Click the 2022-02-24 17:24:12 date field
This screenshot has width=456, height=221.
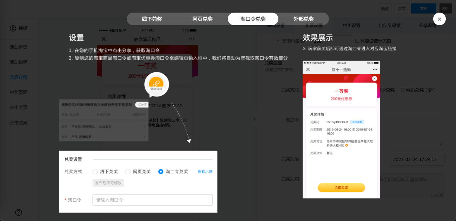pos(417,159)
